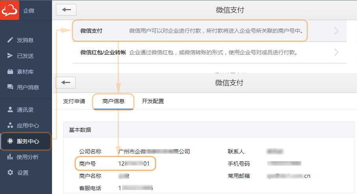Click the 企微 brand name text
The height and width of the screenshot is (194, 357).
point(29,11)
